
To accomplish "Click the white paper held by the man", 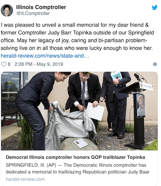I will tap(95, 111).
